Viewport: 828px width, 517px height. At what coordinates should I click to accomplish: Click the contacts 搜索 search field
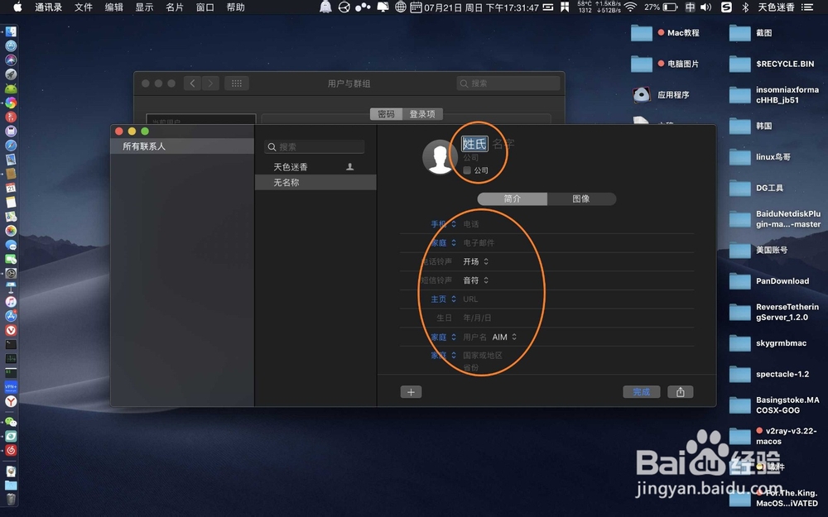pos(314,146)
